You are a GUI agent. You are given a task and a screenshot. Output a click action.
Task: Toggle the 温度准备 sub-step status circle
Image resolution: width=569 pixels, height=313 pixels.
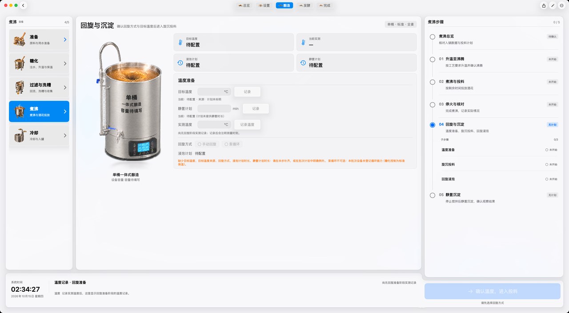click(x=547, y=150)
